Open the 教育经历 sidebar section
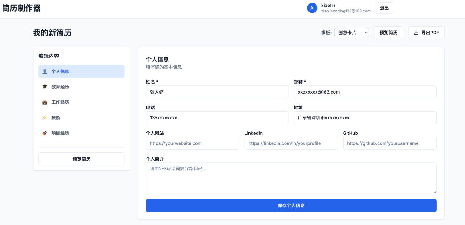This screenshot has height=225, width=465. coord(81,87)
